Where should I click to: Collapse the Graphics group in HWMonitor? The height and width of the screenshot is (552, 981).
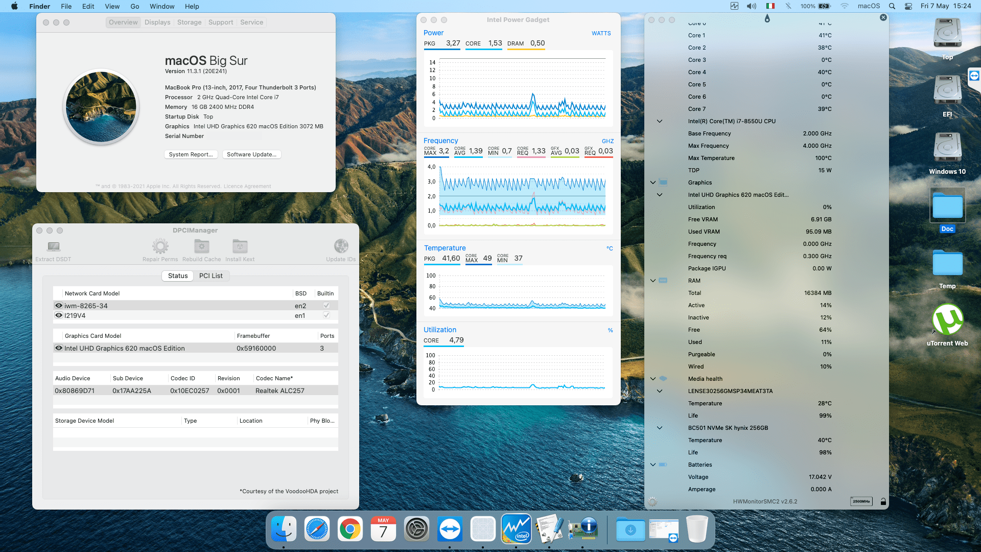(653, 182)
